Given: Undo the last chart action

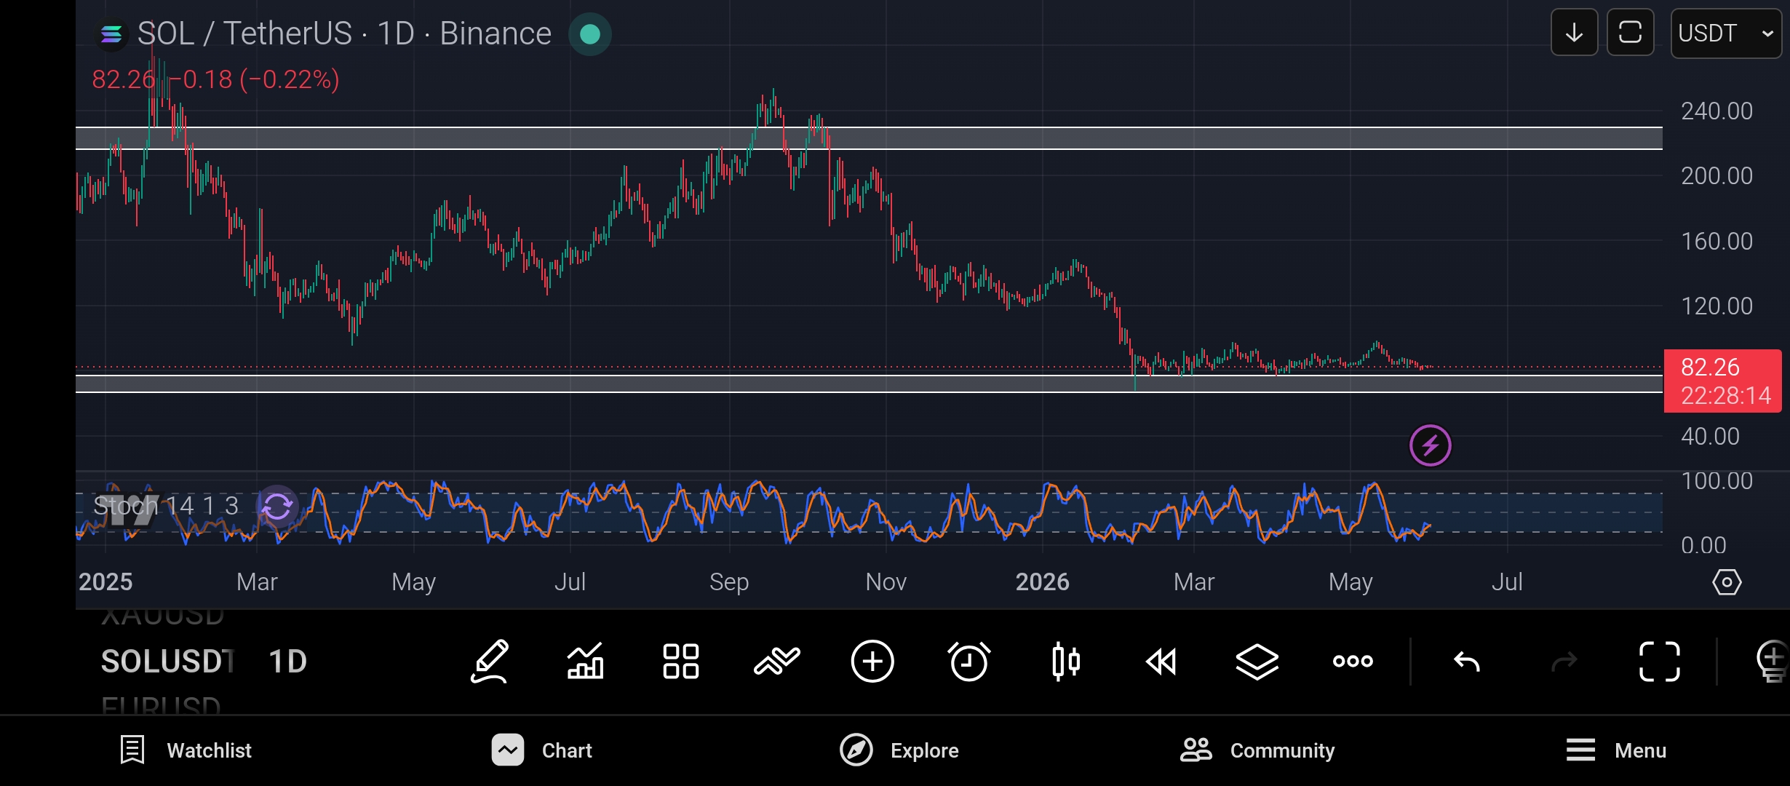Looking at the screenshot, I should [x=1467, y=662].
